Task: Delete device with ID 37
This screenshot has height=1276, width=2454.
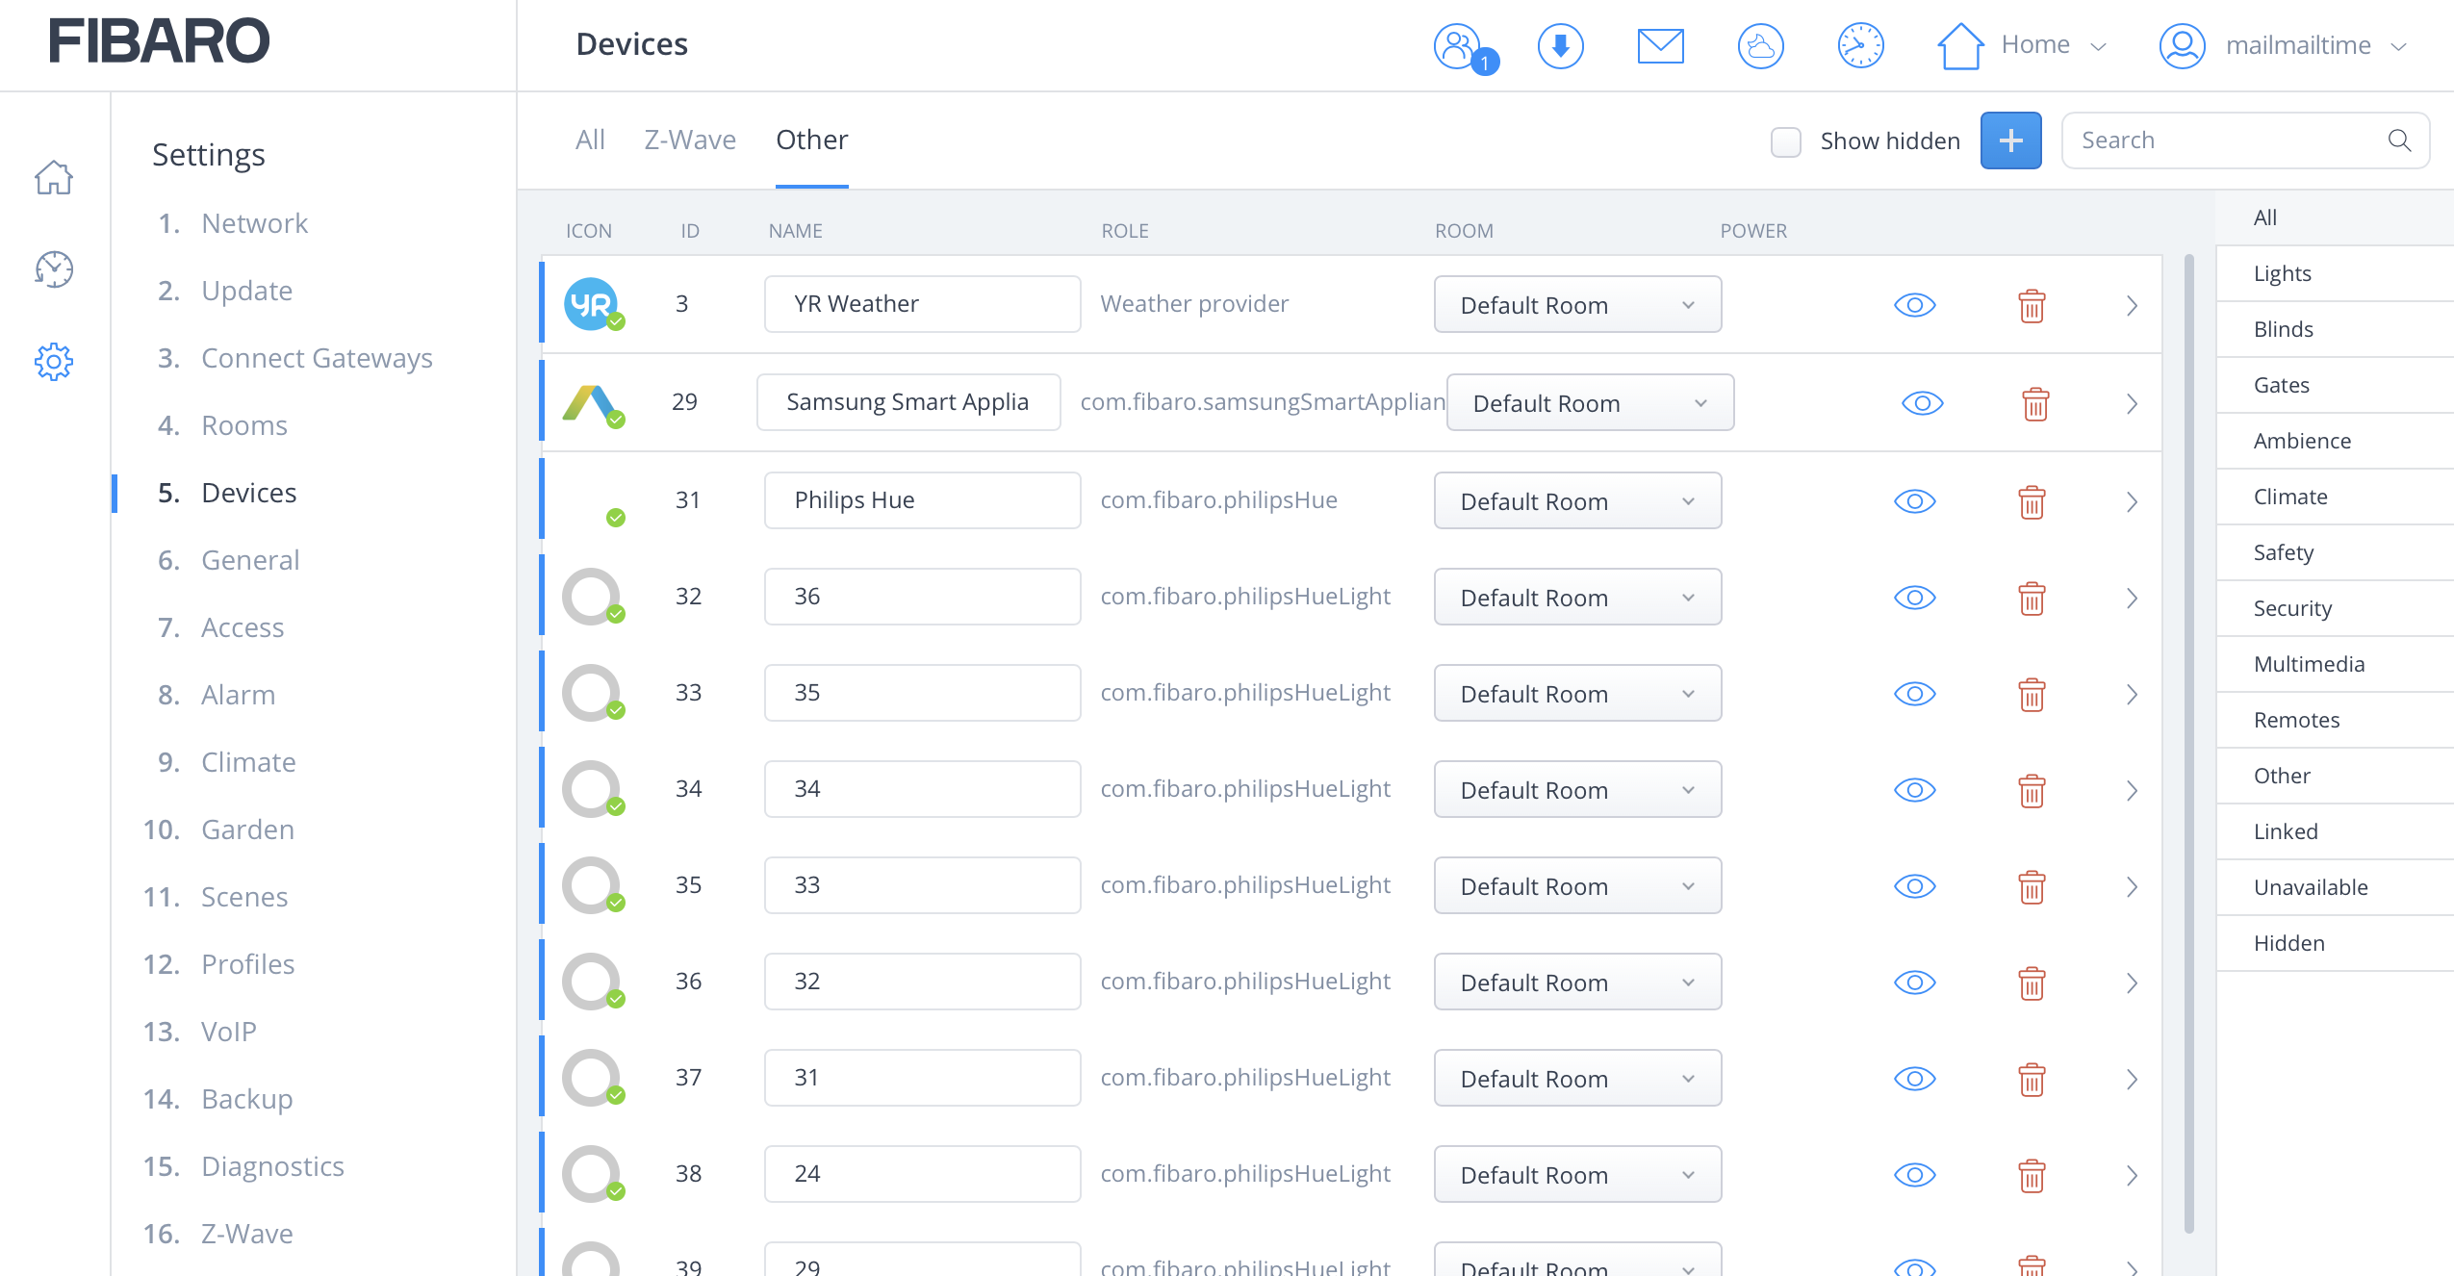Action: click(x=2032, y=1080)
